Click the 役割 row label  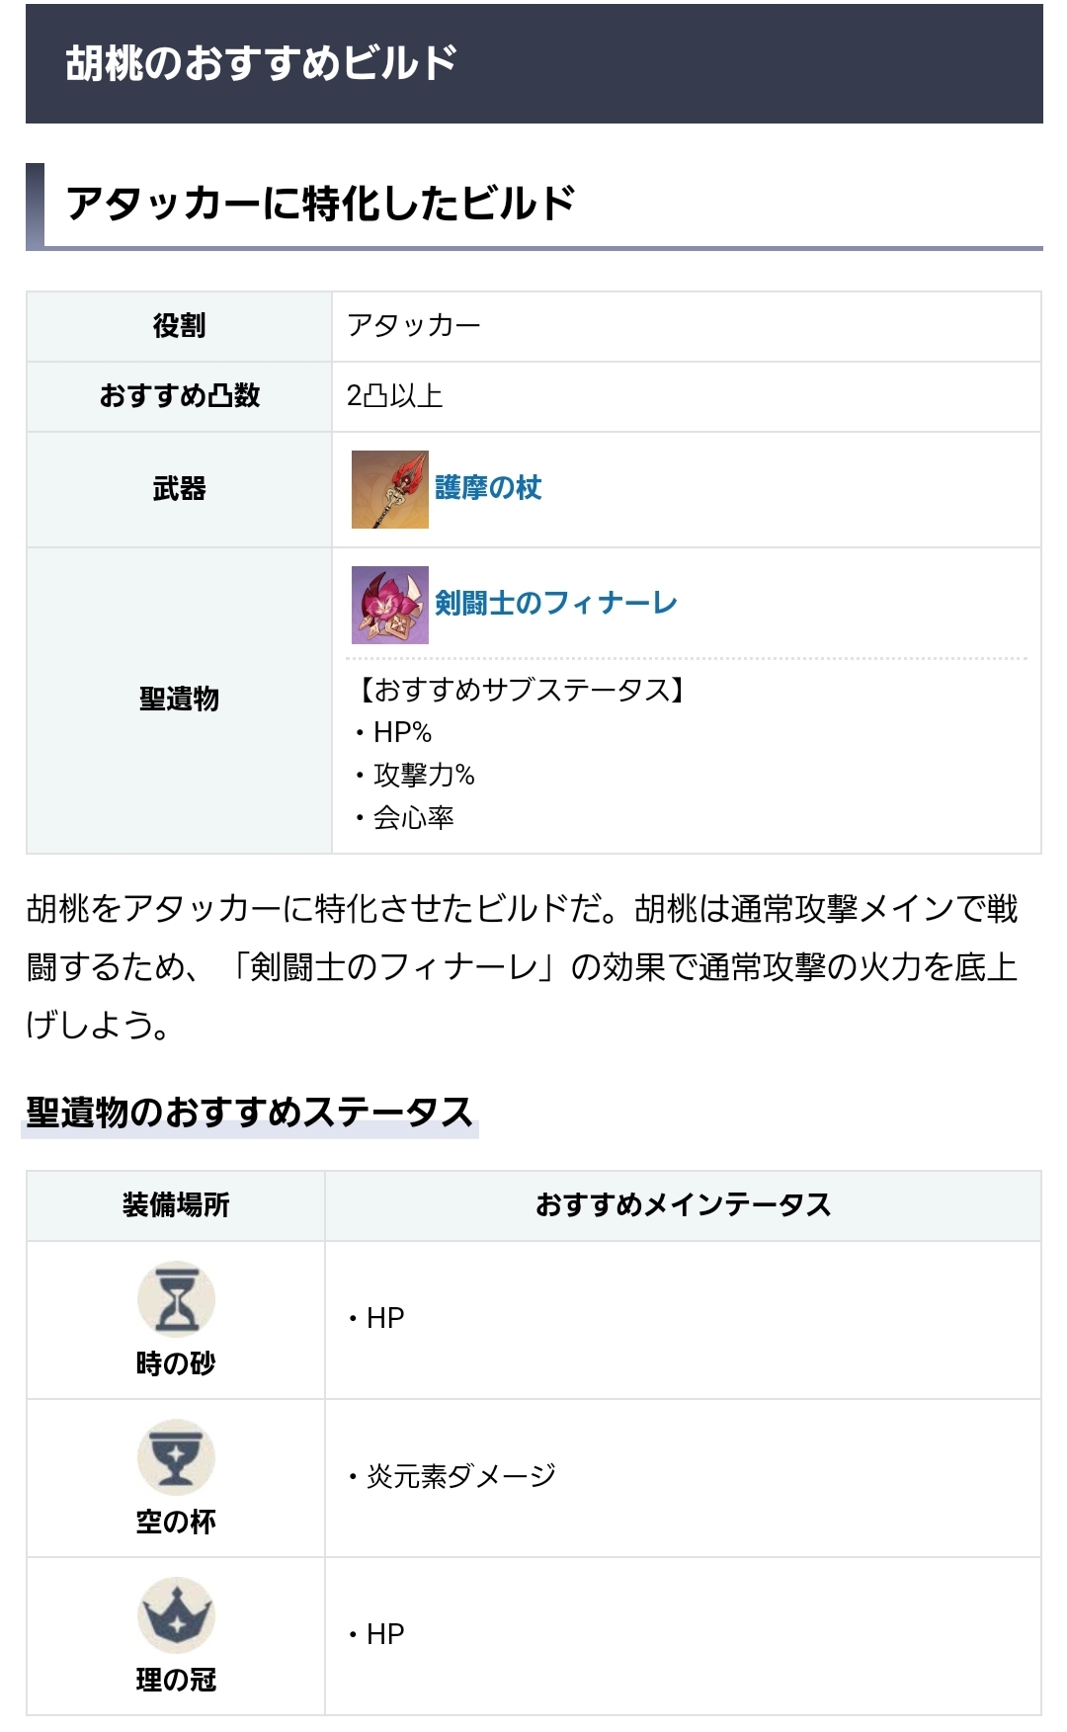(x=179, y=326)
